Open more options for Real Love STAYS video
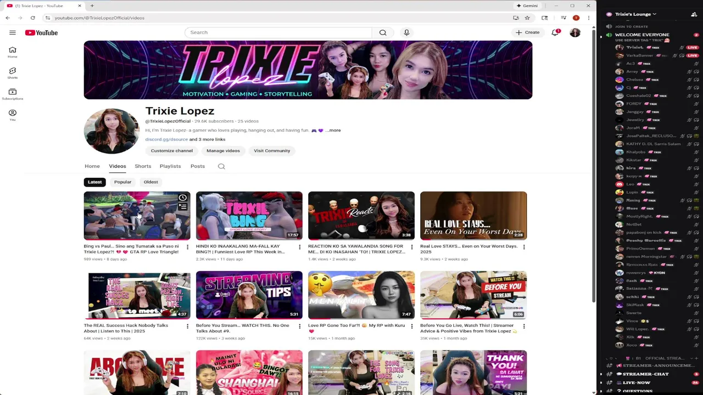 pos(523,247)
